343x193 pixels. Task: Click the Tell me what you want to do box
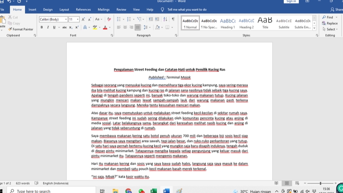187,10
